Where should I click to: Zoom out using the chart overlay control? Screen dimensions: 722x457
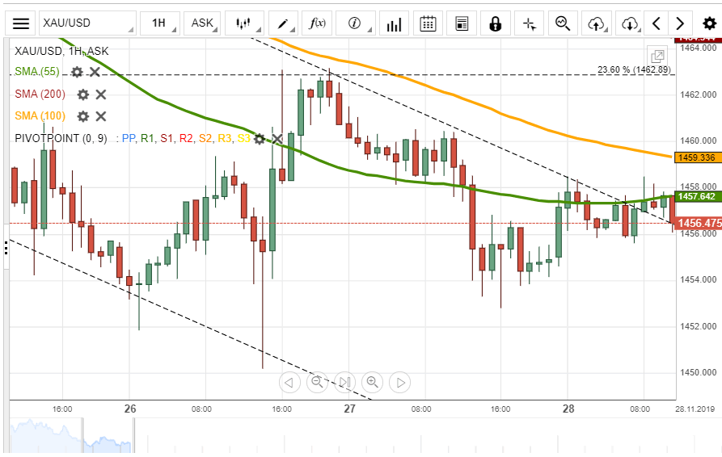click(x=317, y=383)
